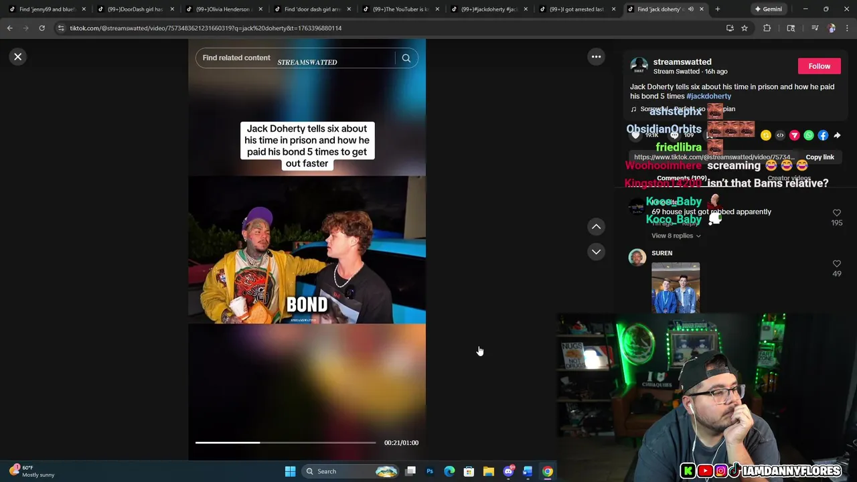Like the video with the heart icon
The height and width of the screenshot is (482, 857).
coord(636,135)
